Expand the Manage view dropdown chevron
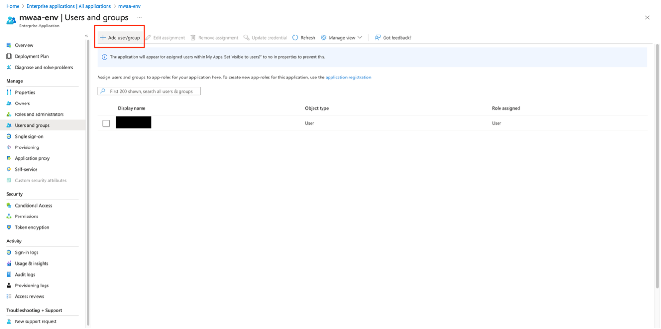661x329 pixels. tap(360, 37)
